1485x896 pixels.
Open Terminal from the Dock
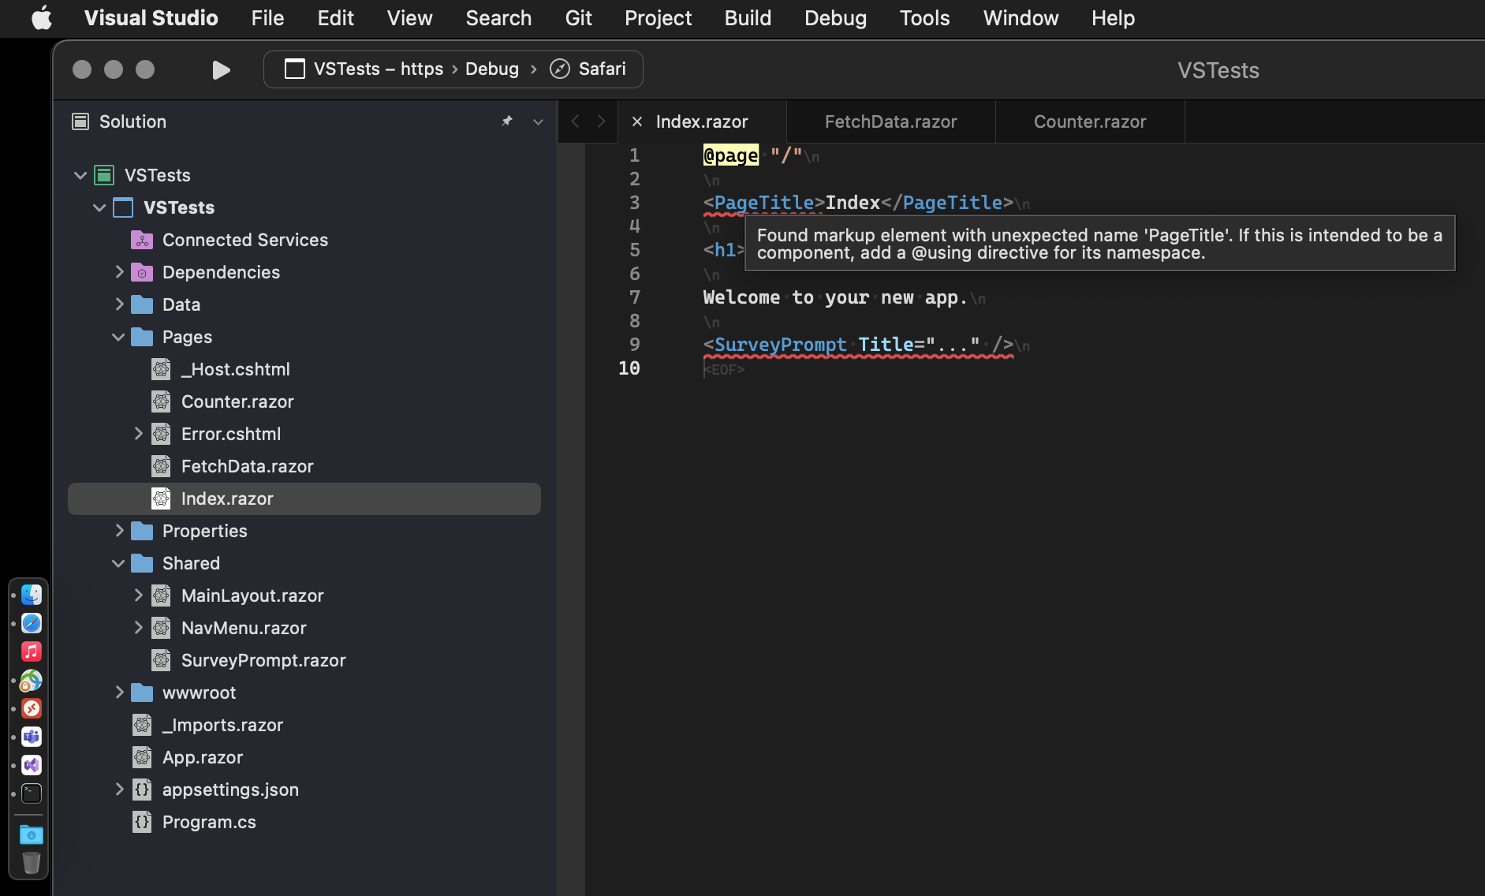click(x=31, y=793)
